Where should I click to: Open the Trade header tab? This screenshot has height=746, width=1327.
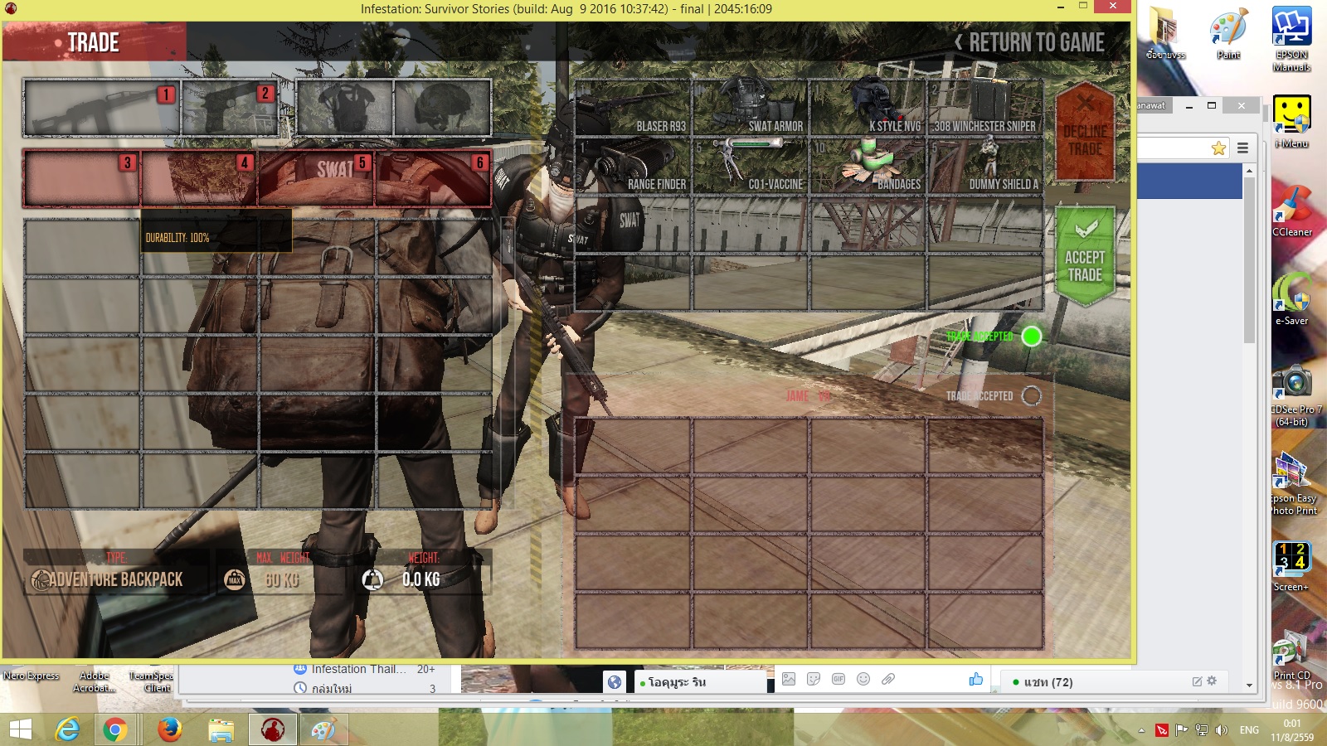tap(94, 42)
